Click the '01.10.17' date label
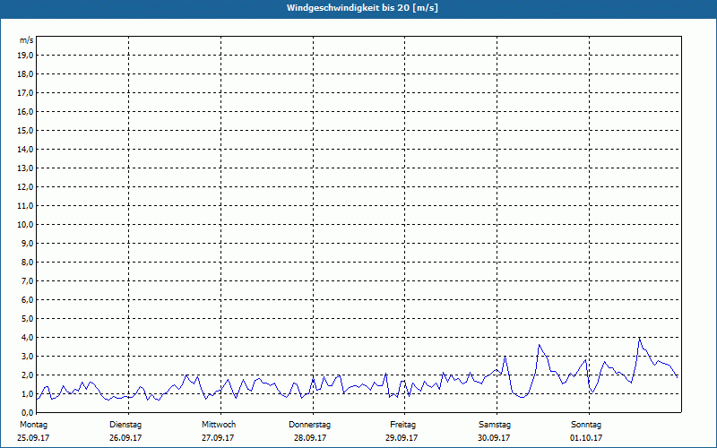 pos(586,438)
